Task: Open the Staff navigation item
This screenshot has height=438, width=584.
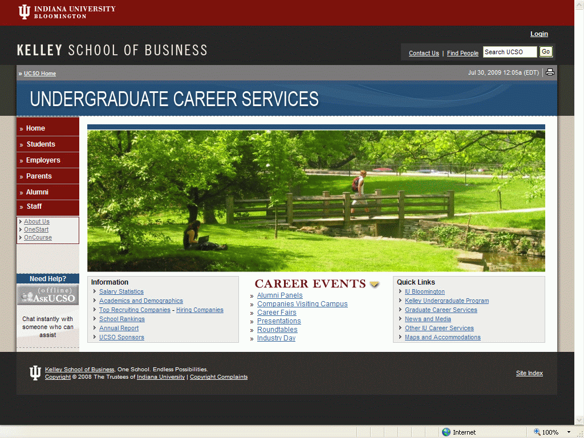Action: click(48, 206)
